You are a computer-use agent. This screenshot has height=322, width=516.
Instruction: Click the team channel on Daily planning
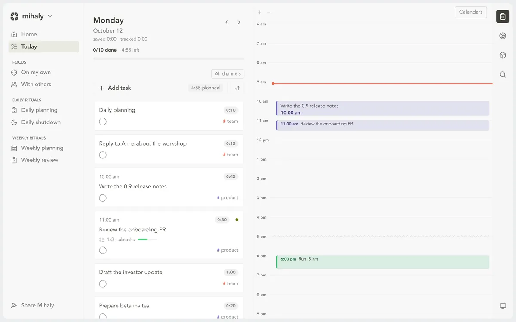pos(230,122)
